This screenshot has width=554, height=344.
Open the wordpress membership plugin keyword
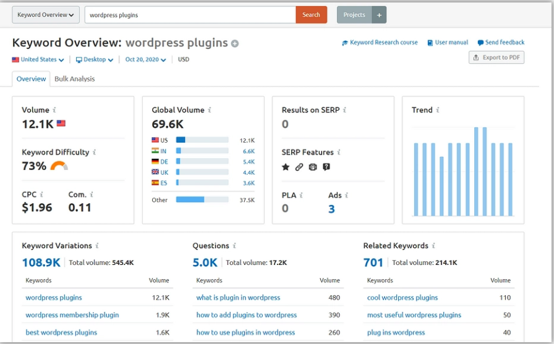[x=72, y=315]
